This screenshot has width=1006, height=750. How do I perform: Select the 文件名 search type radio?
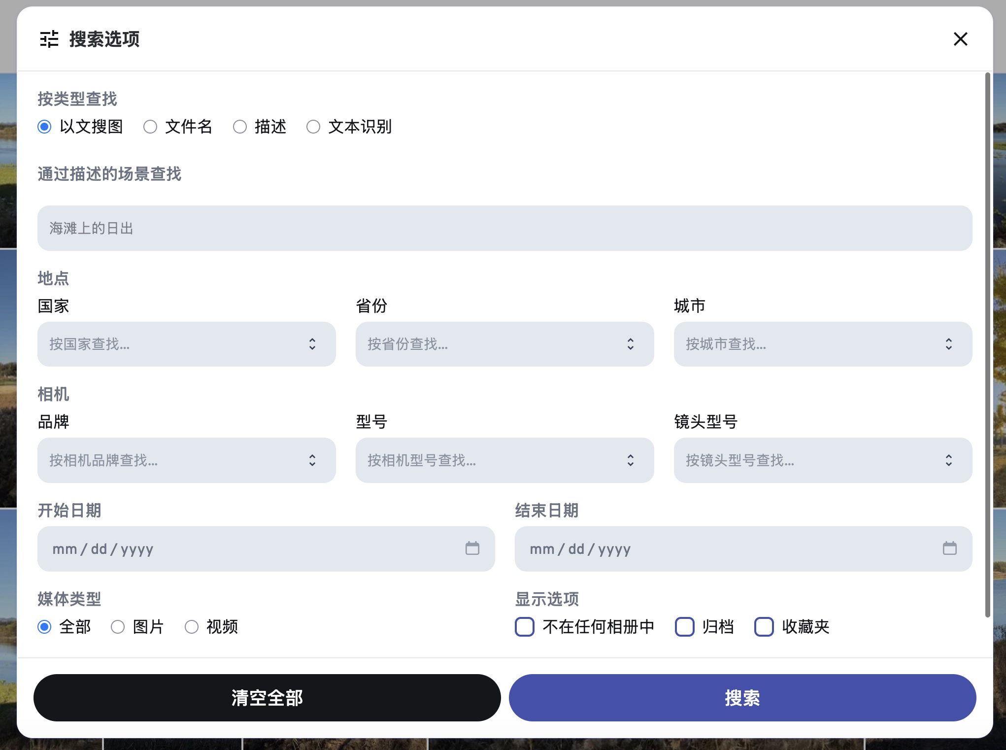pos(150,127)
